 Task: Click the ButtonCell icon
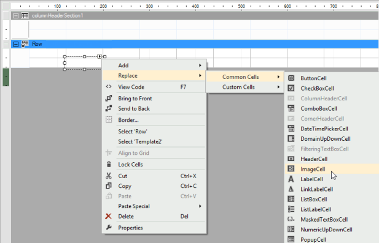[x=291, y=78]
